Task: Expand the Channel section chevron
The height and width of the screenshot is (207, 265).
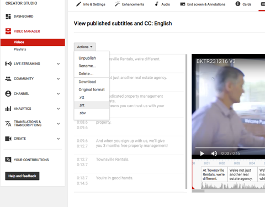Action: [59, 94]
